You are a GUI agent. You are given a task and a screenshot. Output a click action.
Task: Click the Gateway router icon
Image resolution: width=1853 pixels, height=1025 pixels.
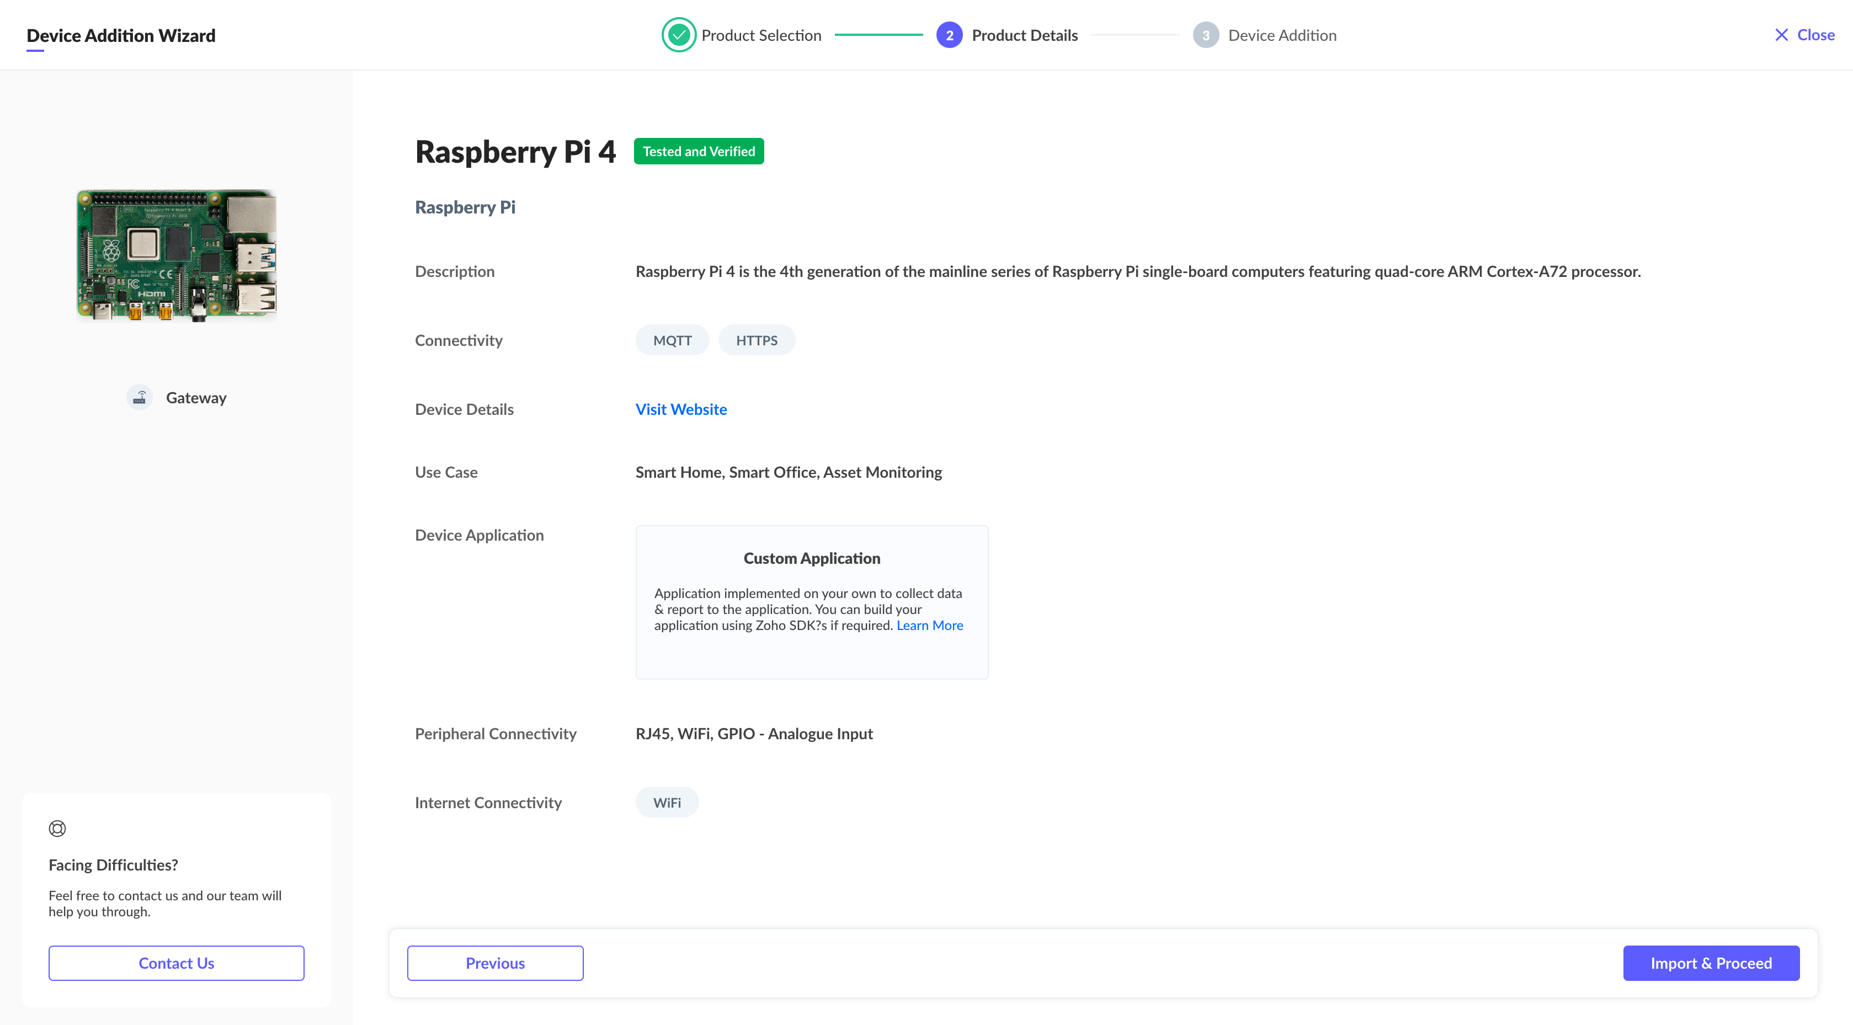pos(140,398)
